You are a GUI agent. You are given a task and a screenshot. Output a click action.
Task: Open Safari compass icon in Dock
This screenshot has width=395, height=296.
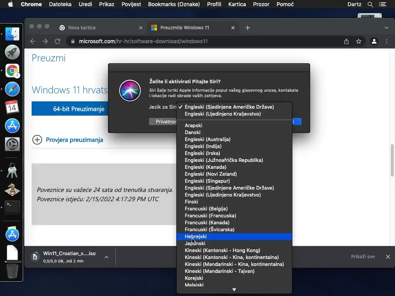(x=12, y=89)
